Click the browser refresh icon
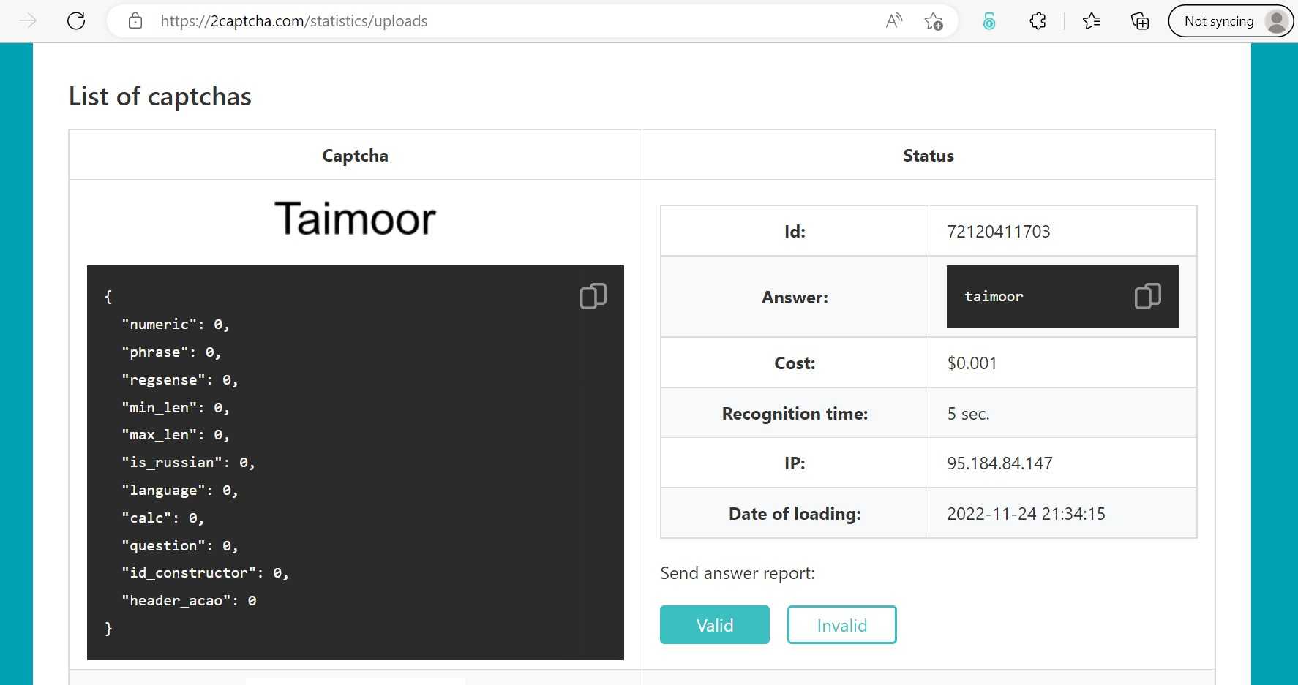 (76, 20)
